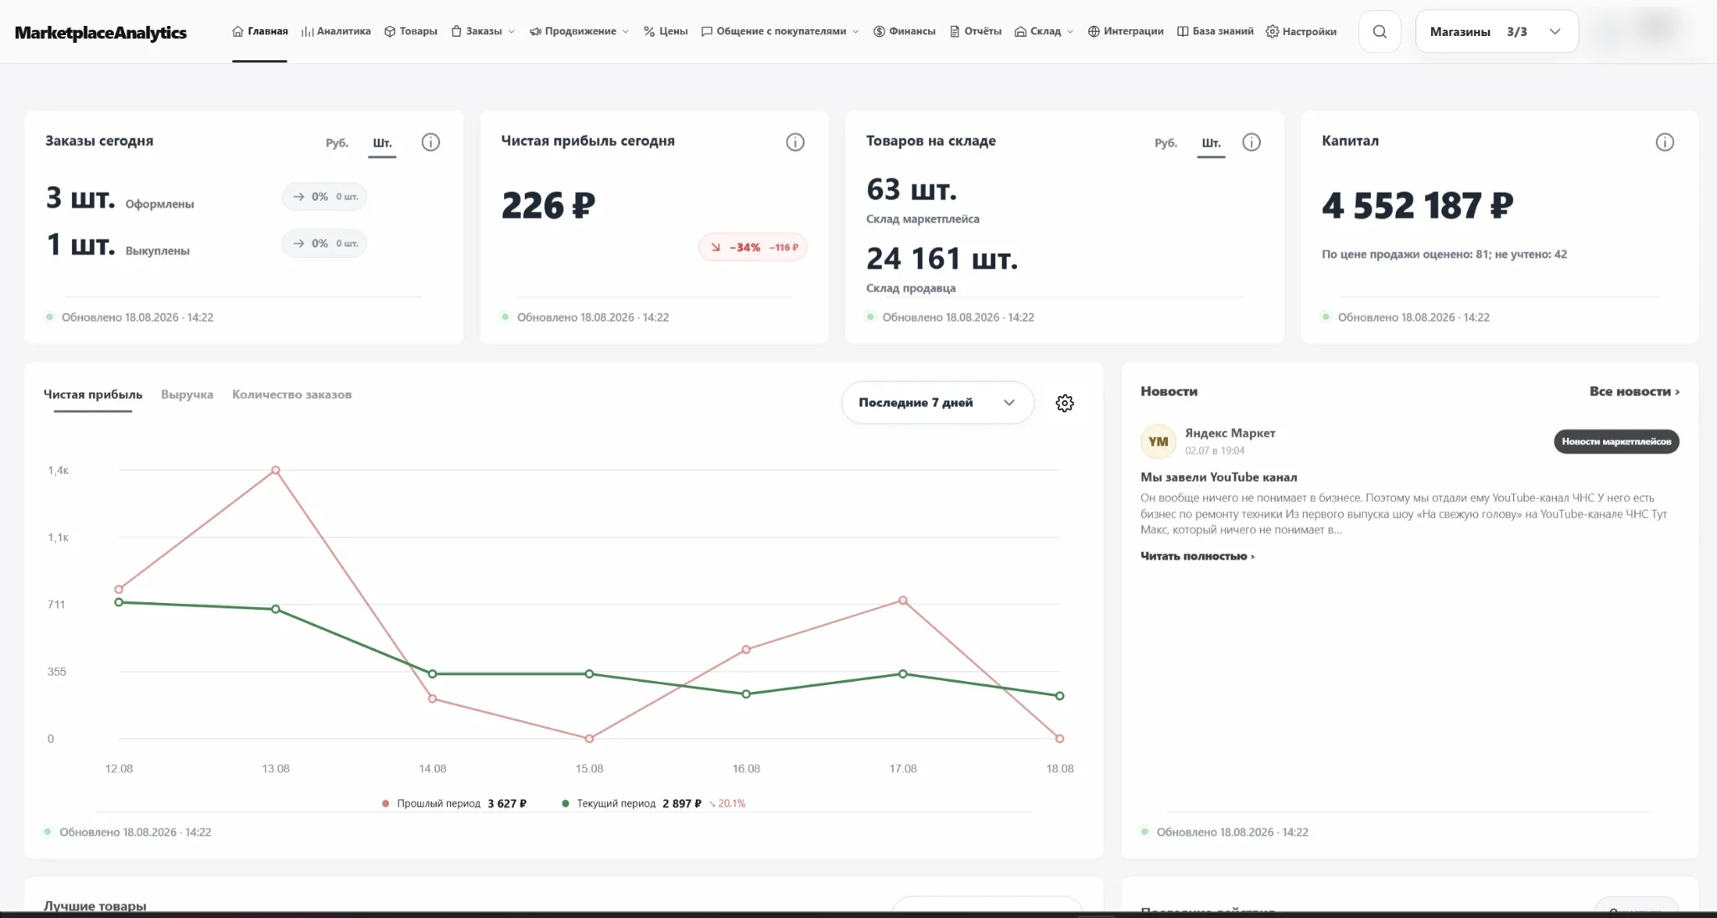Screen dimensions: 1717x918
Task: Click green data point at 18.08
Action: pos(1060,696)
